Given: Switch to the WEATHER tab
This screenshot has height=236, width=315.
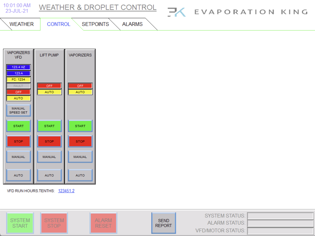Looking at the screenshot, I should [22, 24].
